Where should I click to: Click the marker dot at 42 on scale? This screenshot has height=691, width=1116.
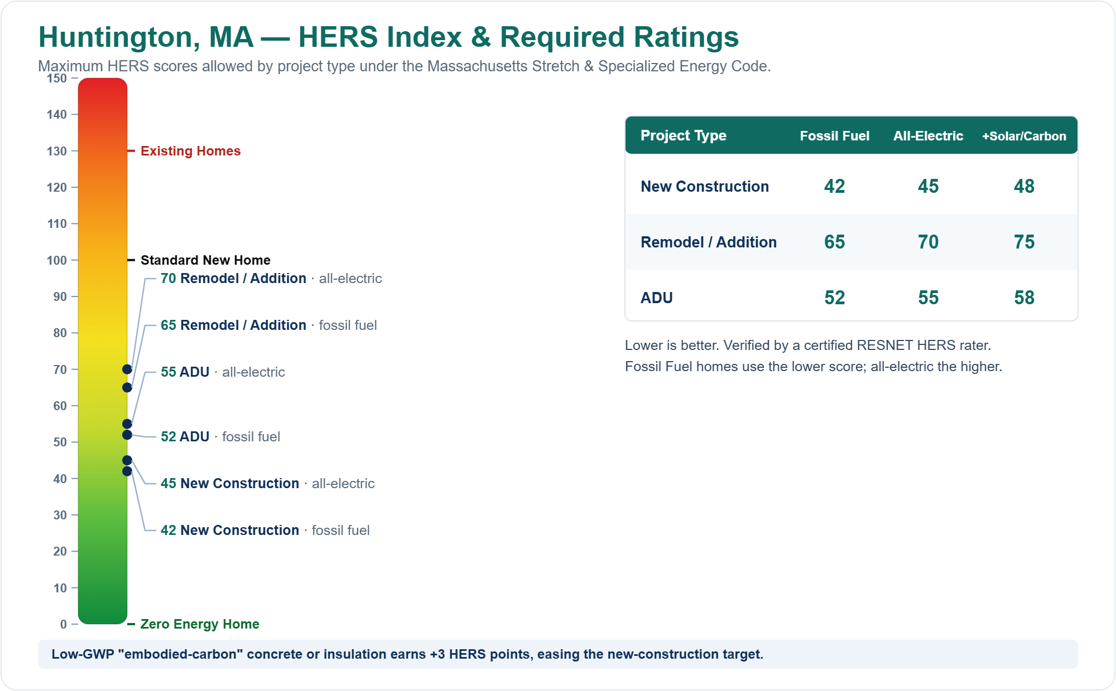point(127,471)
